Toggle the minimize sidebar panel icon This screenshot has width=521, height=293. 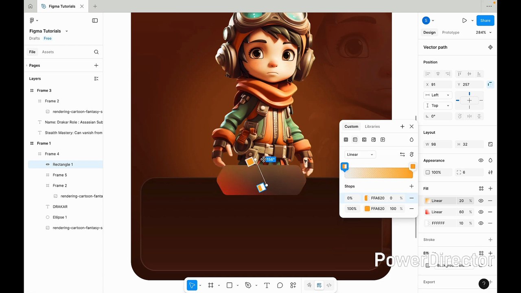(95, 20)
